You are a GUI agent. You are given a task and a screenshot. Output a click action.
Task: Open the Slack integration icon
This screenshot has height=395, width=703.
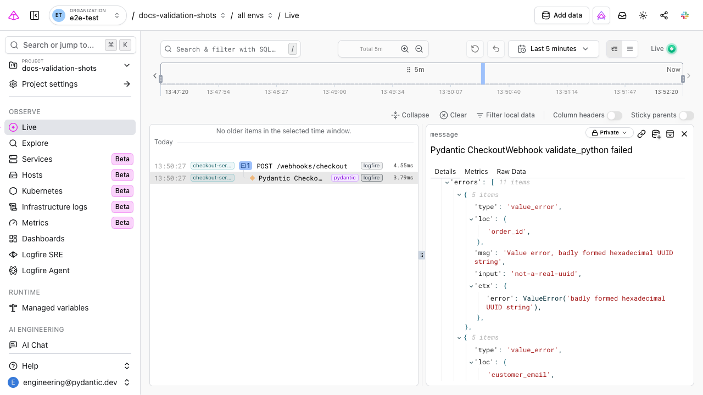tap(685, 15)
